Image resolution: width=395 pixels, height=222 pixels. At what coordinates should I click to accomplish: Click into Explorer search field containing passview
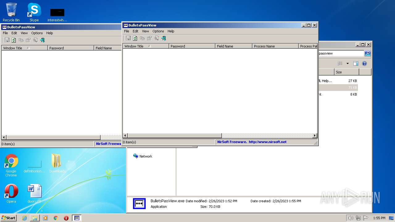point(341,53)
